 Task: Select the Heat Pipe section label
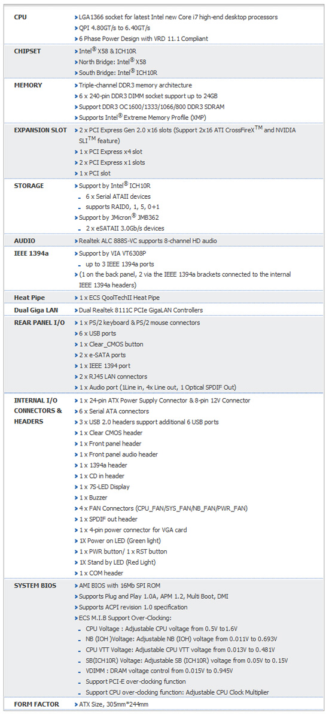coord(30,298)
